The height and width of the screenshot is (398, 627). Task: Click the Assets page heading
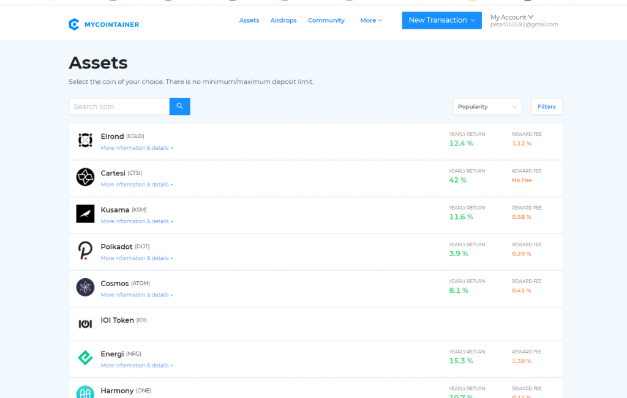[x=98, y=63]
